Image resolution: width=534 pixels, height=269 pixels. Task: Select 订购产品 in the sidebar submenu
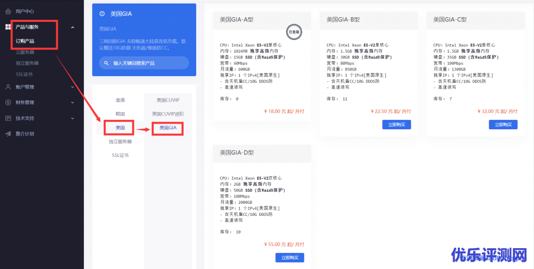pyautogui.click(x=25, y=41)
